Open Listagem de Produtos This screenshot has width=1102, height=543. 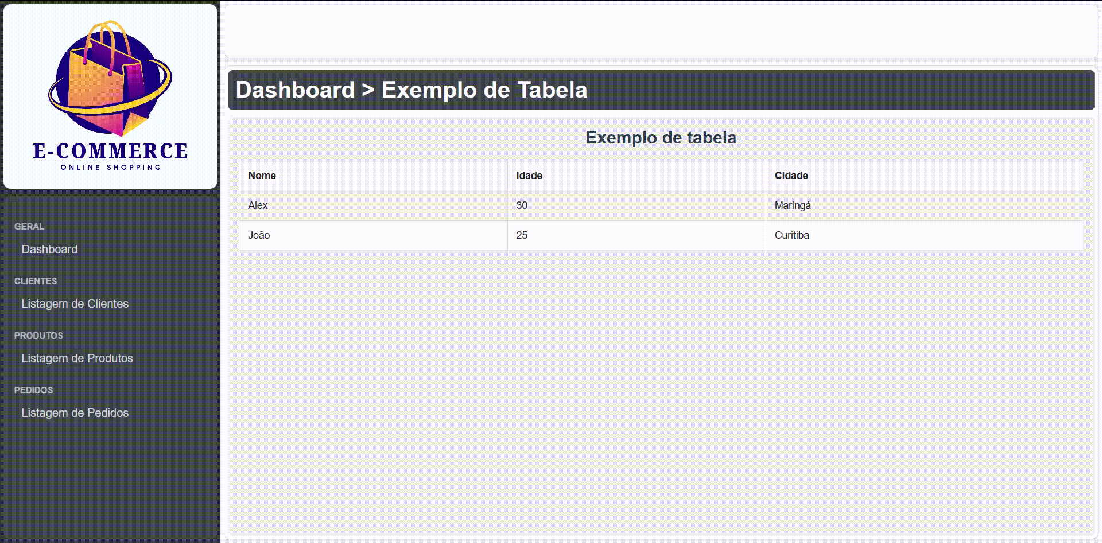tap(77, 358)
